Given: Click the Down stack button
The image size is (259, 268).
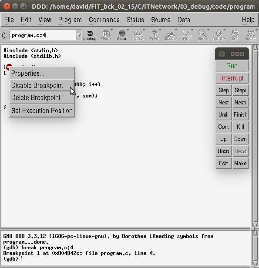Looking at the screenshot, I should pyautogui.click(x=240, y=139).
